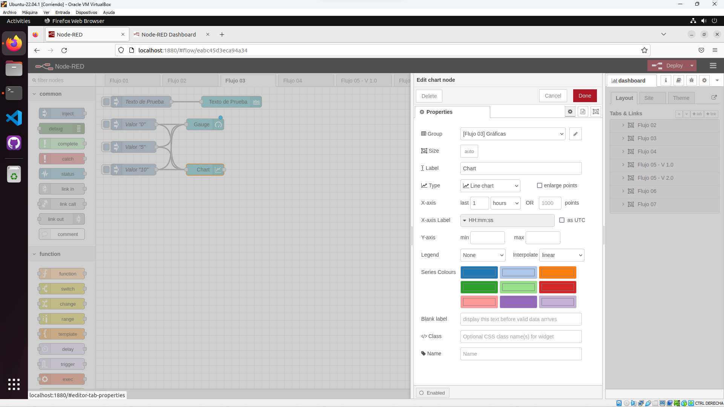Select the orange series colour swatch
The width and height of the screenshot is (724, 407).
coord(557,272)
